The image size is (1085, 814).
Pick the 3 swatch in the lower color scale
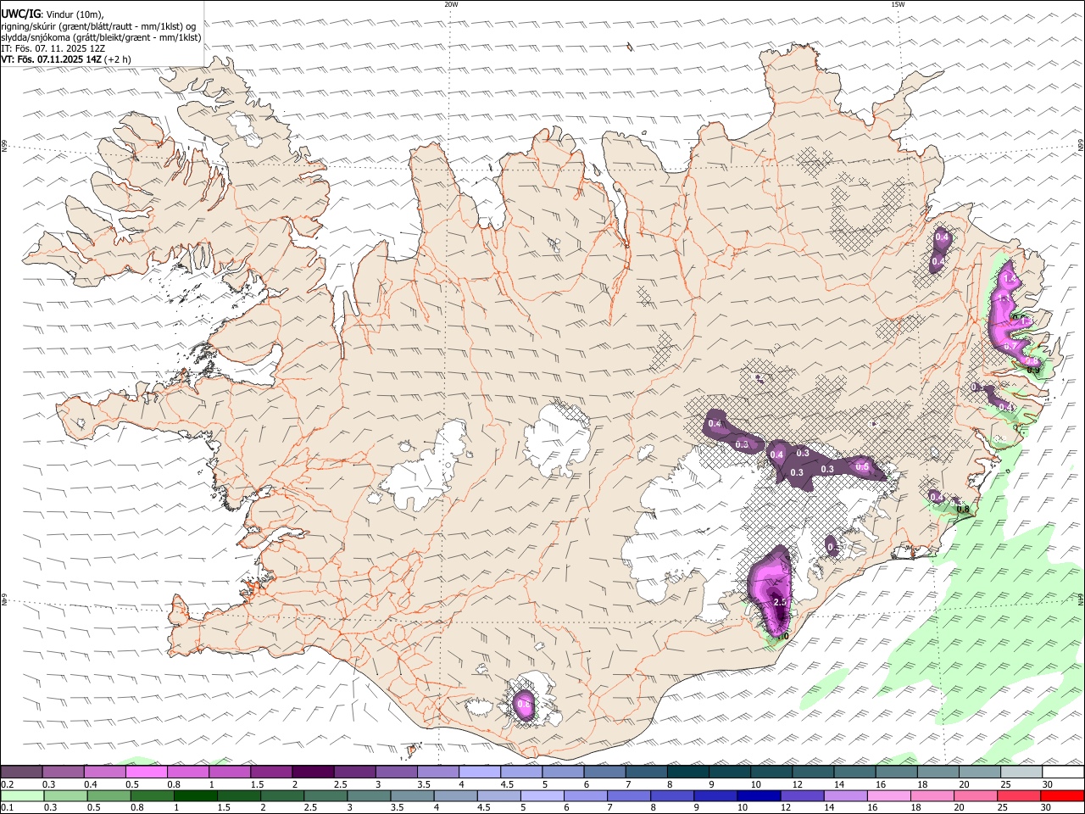pyautogui.click(x=369, y=795)
